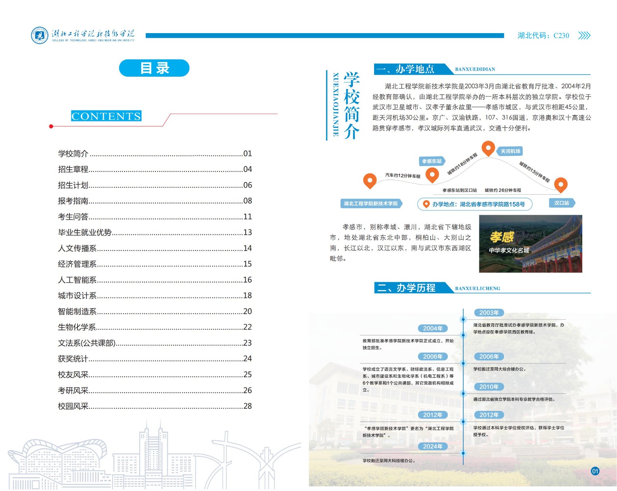Click the 汉口站 map label
Viewport: 617px width, 491px height.
(561, 203)
